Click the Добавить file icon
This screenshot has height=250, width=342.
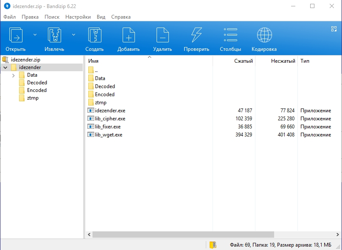(x=129, y=35)
